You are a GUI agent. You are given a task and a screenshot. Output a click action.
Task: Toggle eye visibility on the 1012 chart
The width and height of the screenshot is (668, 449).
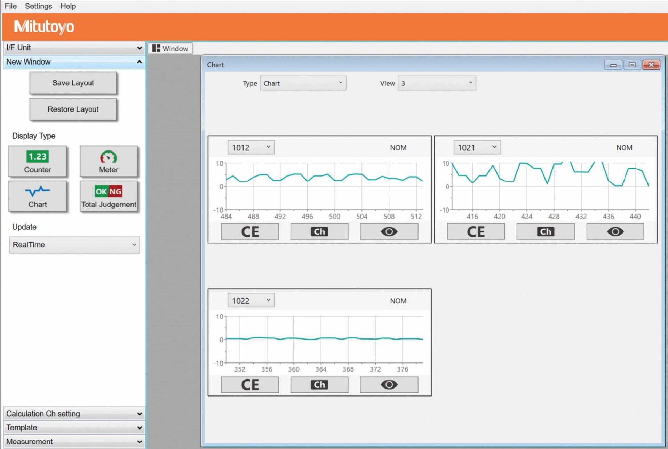click(x=389, y=232)
